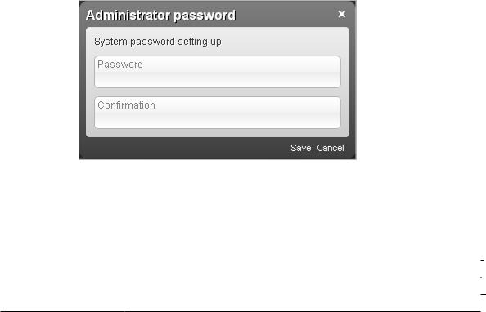Screen dimensions: 486x312
Task: Place the cursor in the password confirmation box
Action: [218, 113]
